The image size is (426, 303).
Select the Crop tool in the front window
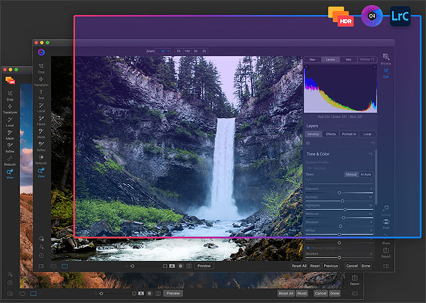click(x=41, y=67)
